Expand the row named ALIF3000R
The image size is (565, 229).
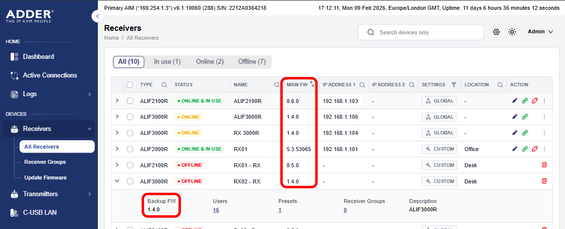pos(117,117)
